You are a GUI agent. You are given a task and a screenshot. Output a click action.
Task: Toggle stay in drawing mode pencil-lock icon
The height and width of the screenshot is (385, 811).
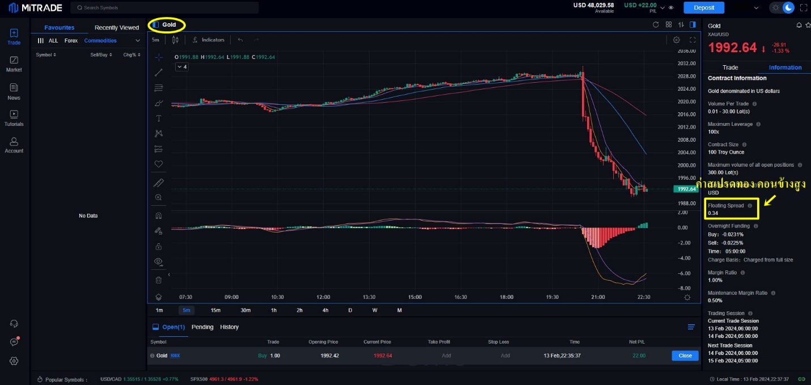[159, 231]
